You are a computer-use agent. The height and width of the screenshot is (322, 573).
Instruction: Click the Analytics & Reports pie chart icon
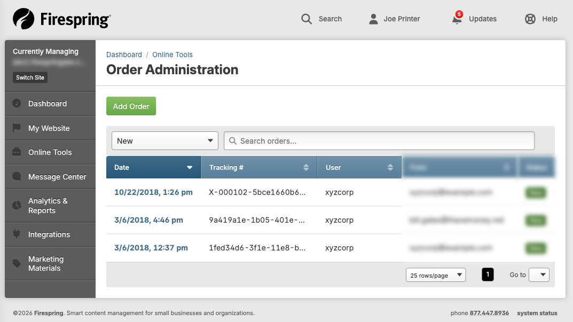[17, 206]
